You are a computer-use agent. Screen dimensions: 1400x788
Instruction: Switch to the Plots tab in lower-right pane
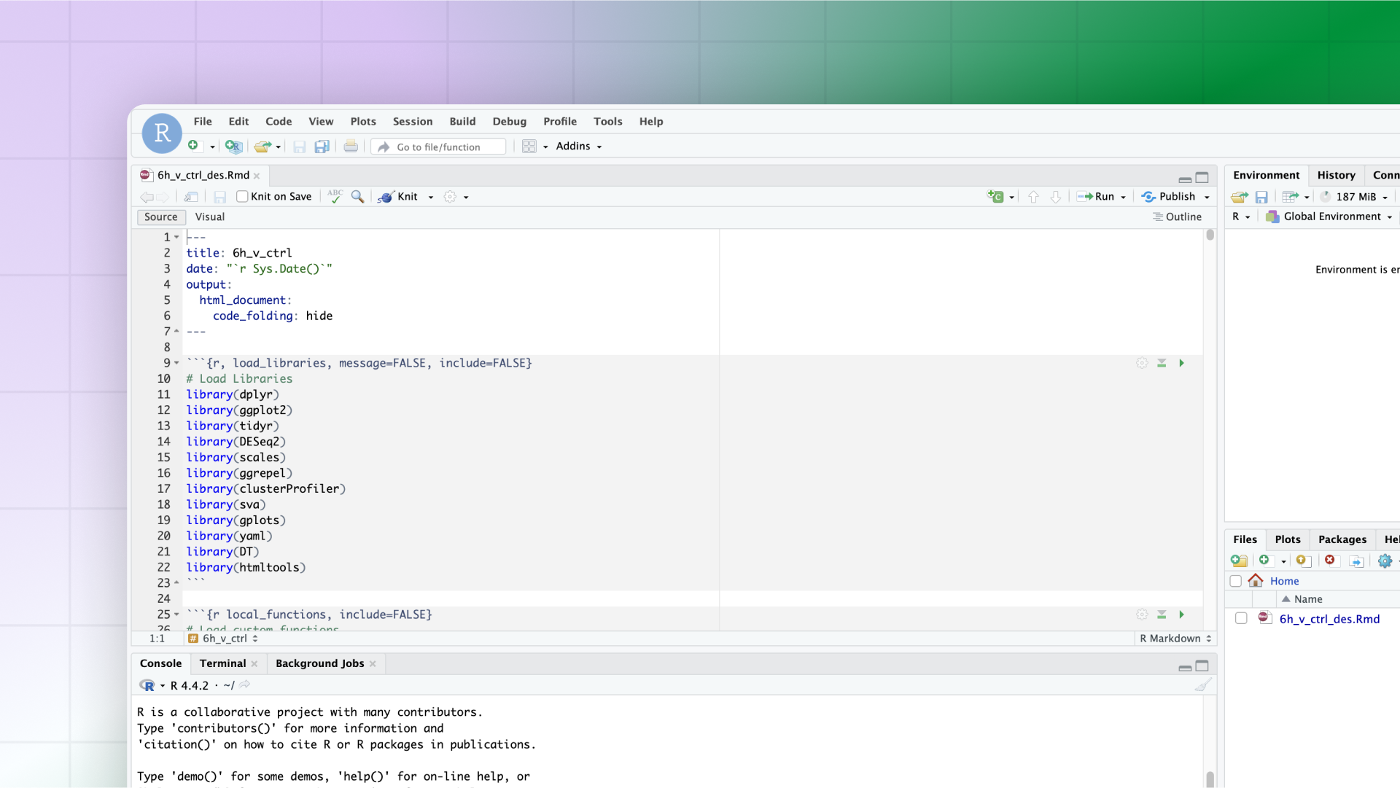1288,539
